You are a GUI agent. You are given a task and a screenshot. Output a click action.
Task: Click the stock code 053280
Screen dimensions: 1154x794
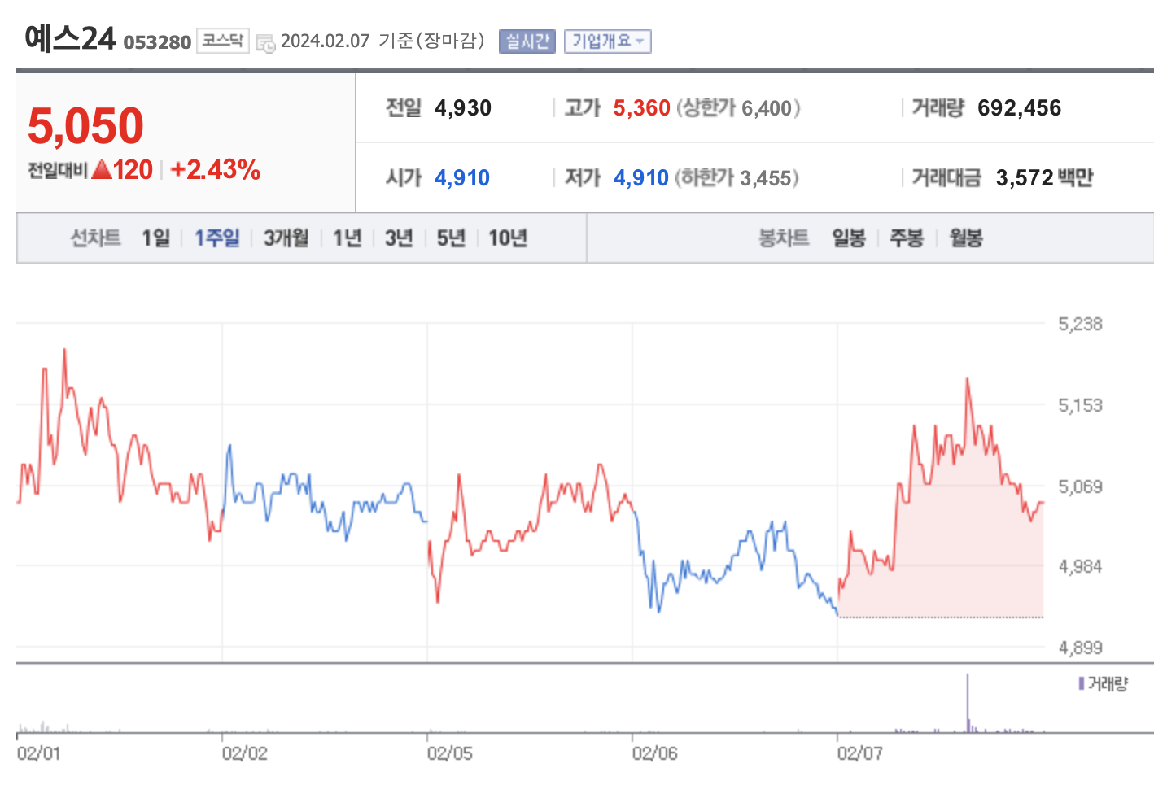tap(157, 42)
